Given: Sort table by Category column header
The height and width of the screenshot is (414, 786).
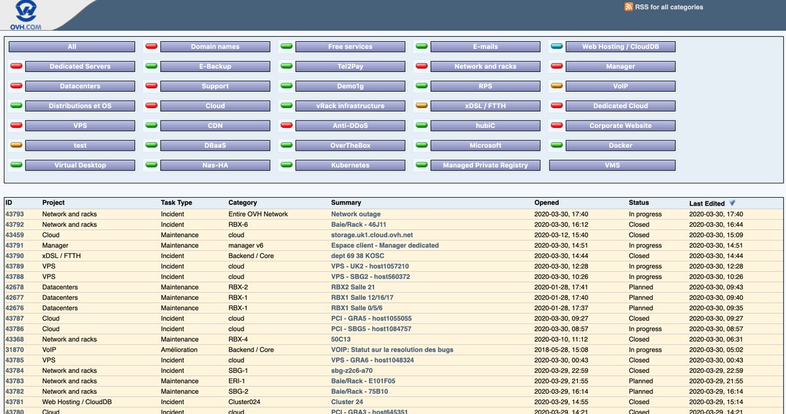Looking at the screenshot, I should point(243,202).
